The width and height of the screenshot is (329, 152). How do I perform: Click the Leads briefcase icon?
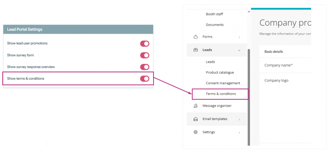click(x=195, y=50)
